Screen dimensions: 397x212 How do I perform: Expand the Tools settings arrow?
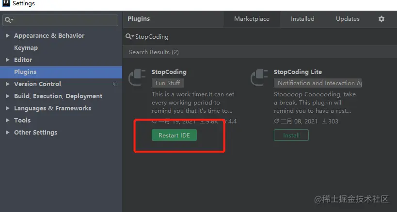(x=7, y=120)
